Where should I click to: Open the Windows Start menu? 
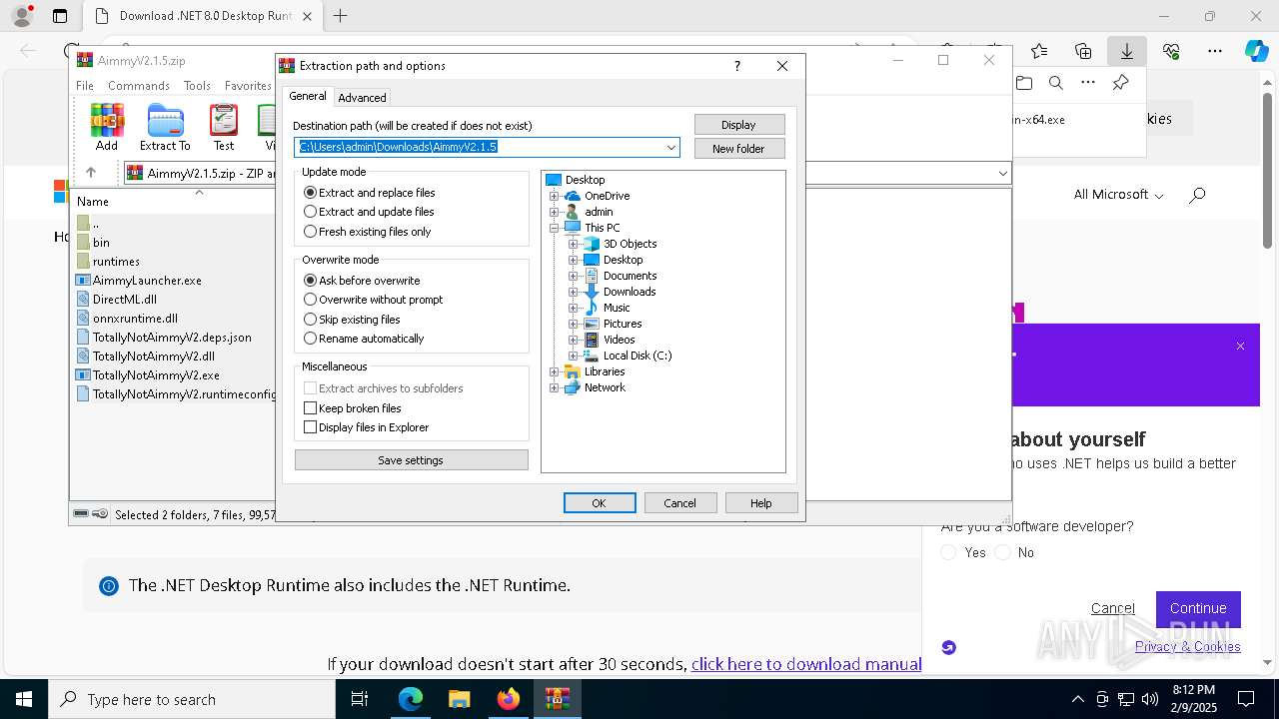(24, 699)
